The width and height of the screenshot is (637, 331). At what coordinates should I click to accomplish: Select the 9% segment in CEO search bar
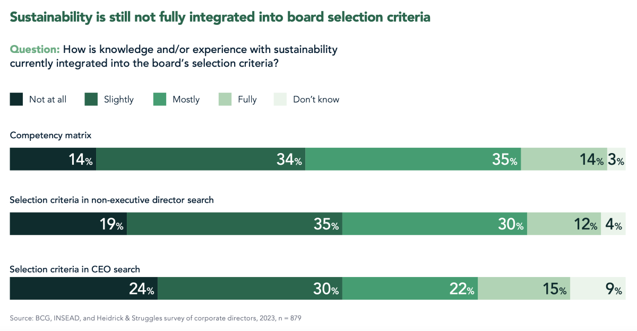[598, 289]
